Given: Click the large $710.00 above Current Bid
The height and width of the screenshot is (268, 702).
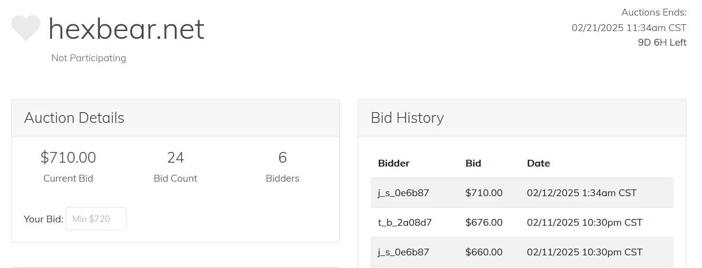Looking at the screenshot, I should (68, 157).
